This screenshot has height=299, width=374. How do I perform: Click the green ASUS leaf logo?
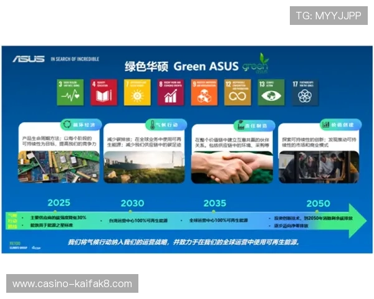tap(256, 64)
